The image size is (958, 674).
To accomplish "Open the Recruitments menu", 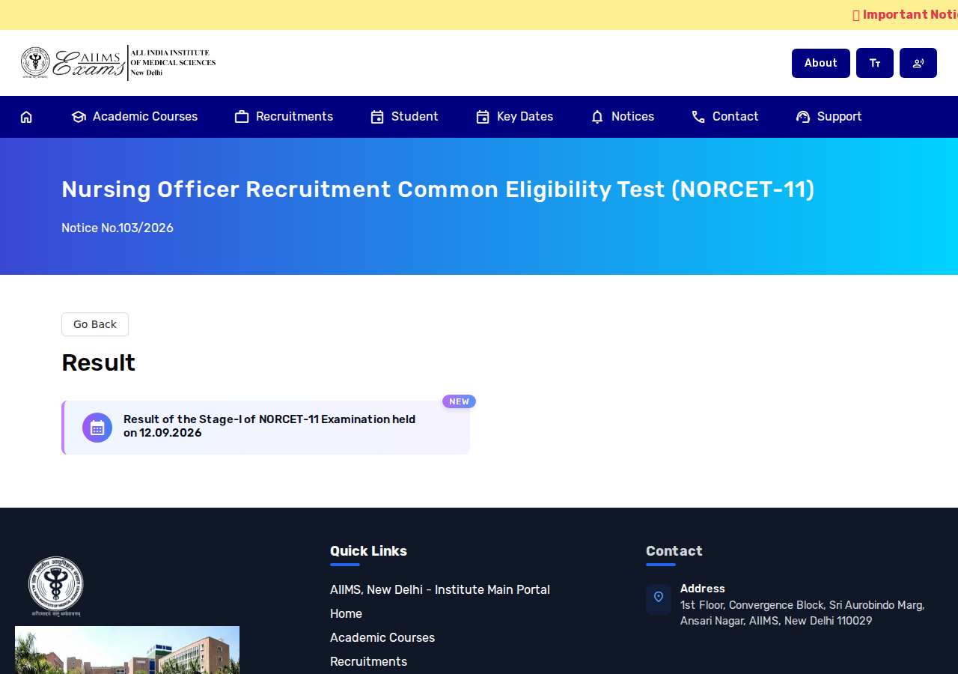I will click(284, 117).
